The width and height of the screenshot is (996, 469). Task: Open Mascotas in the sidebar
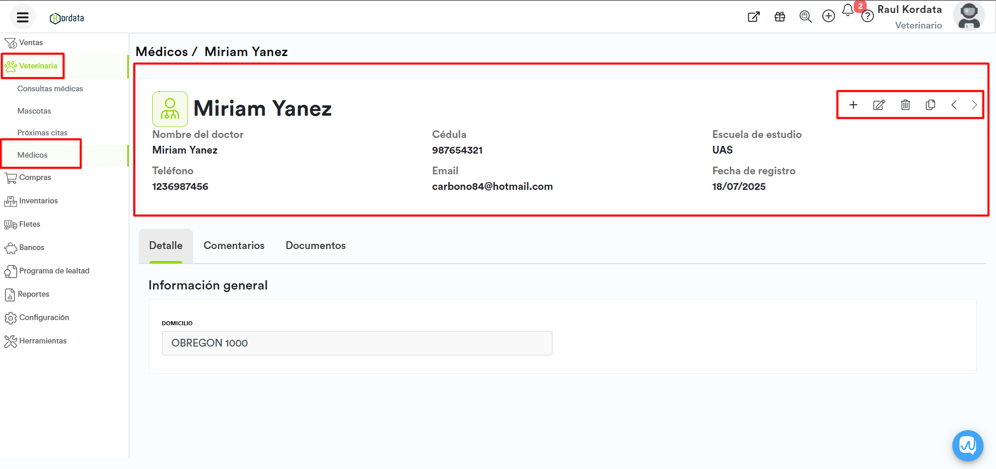34,111
